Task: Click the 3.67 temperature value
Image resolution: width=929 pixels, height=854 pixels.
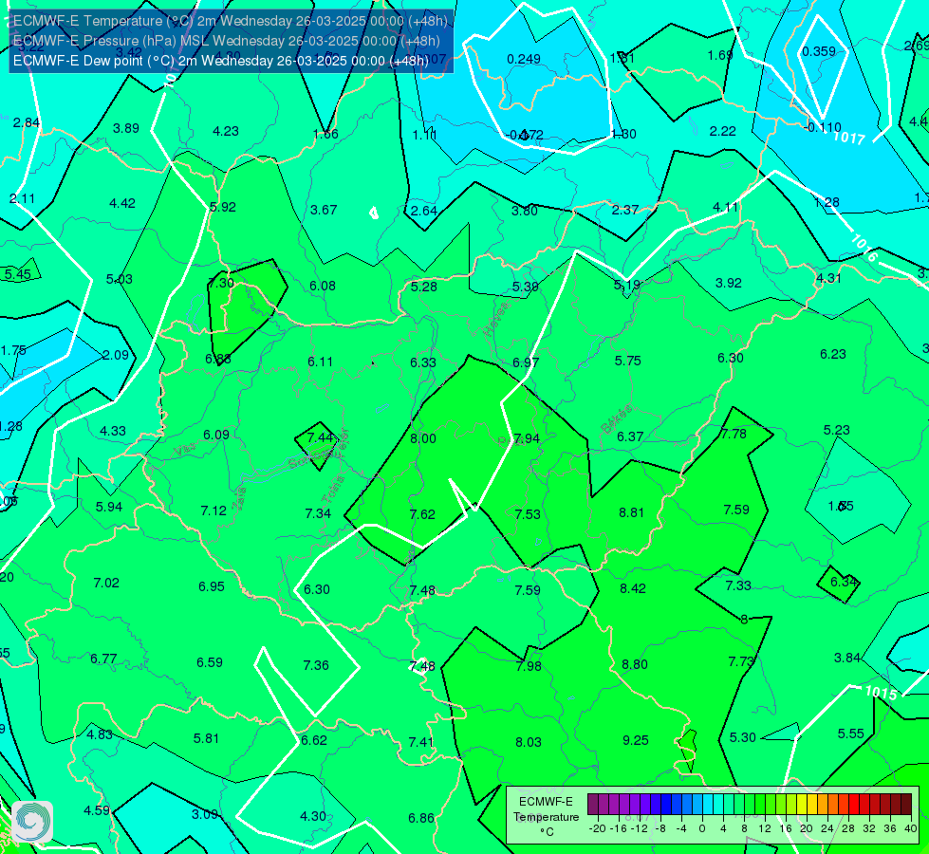Action: (x=324, y=210)
